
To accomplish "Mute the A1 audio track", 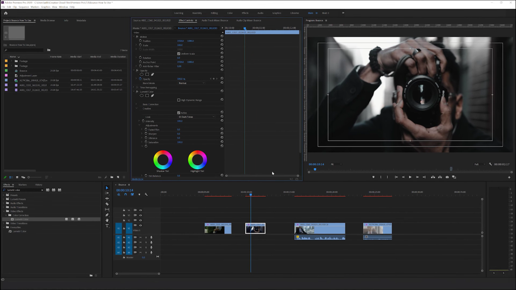I will coord(140,237).
